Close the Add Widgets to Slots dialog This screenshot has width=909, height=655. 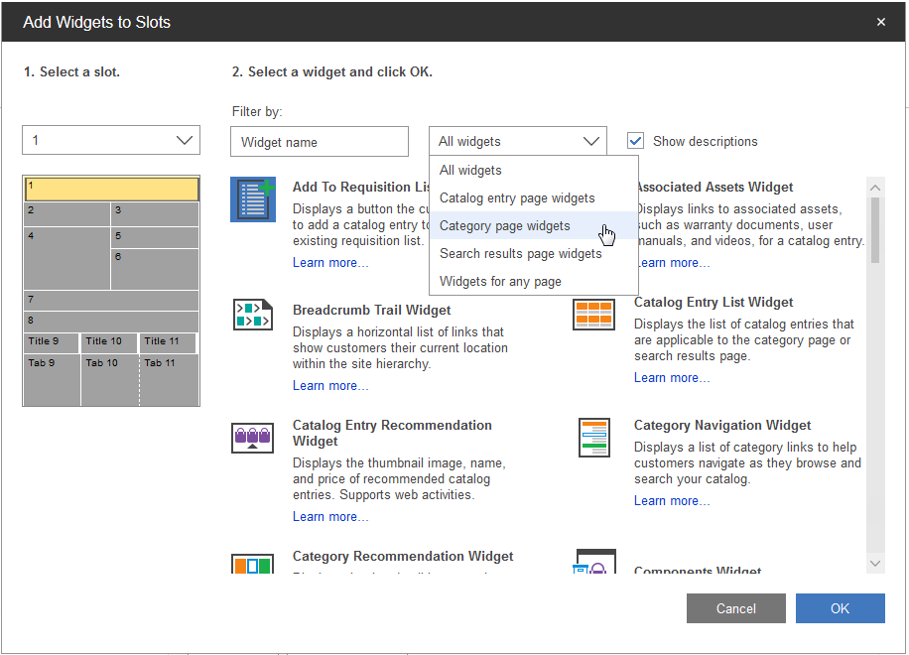[880, 22]
